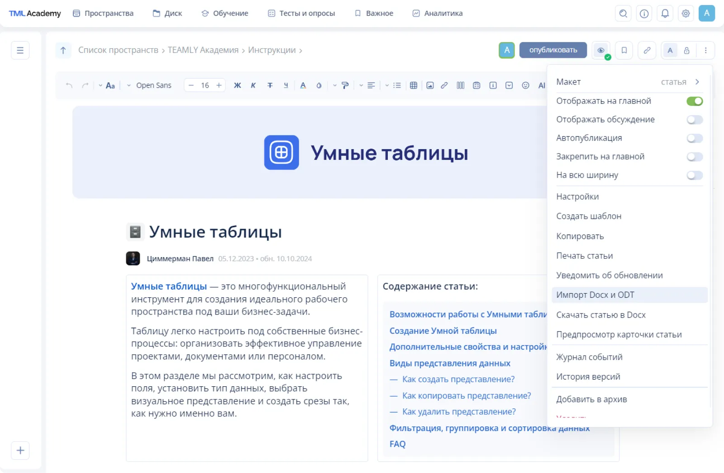Toggle italic (К) formatting
Screen dimensions: 724x473
pyautogui.click(x=253, y=85)
